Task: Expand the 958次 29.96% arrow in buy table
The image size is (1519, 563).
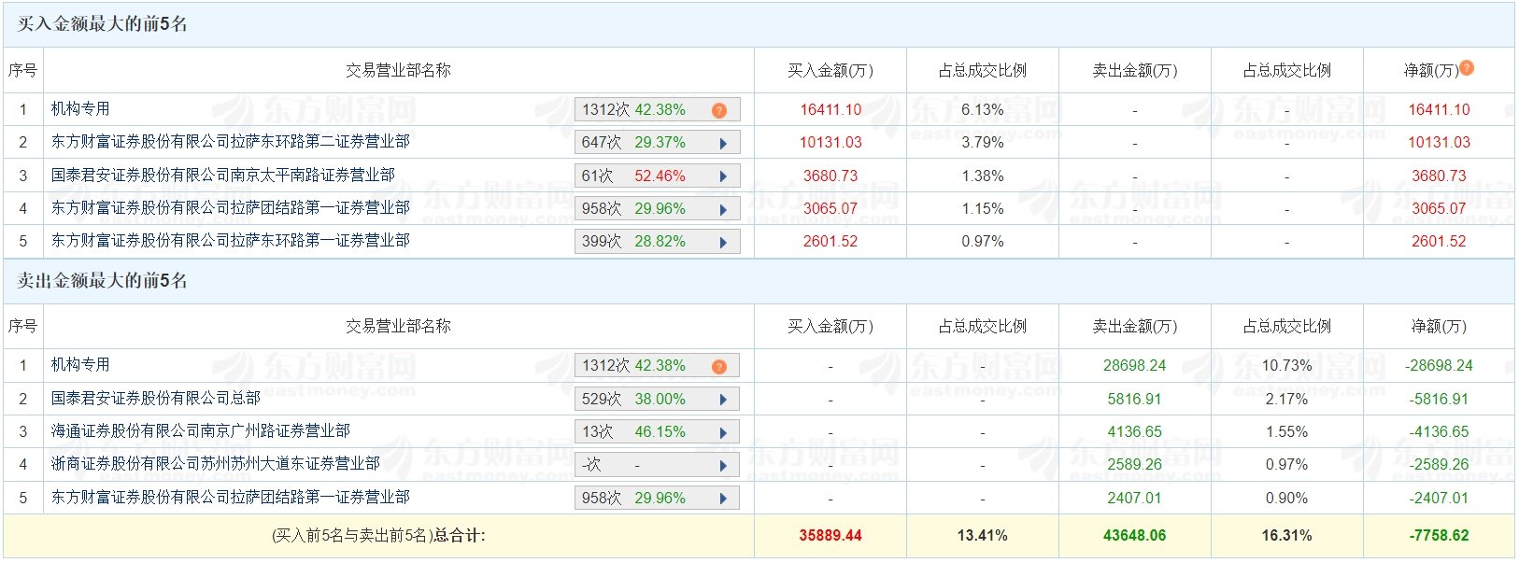Action: [x=723, y=209]
